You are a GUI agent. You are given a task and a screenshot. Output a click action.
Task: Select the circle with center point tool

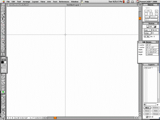pyautogui.click(x=3, y=39)
